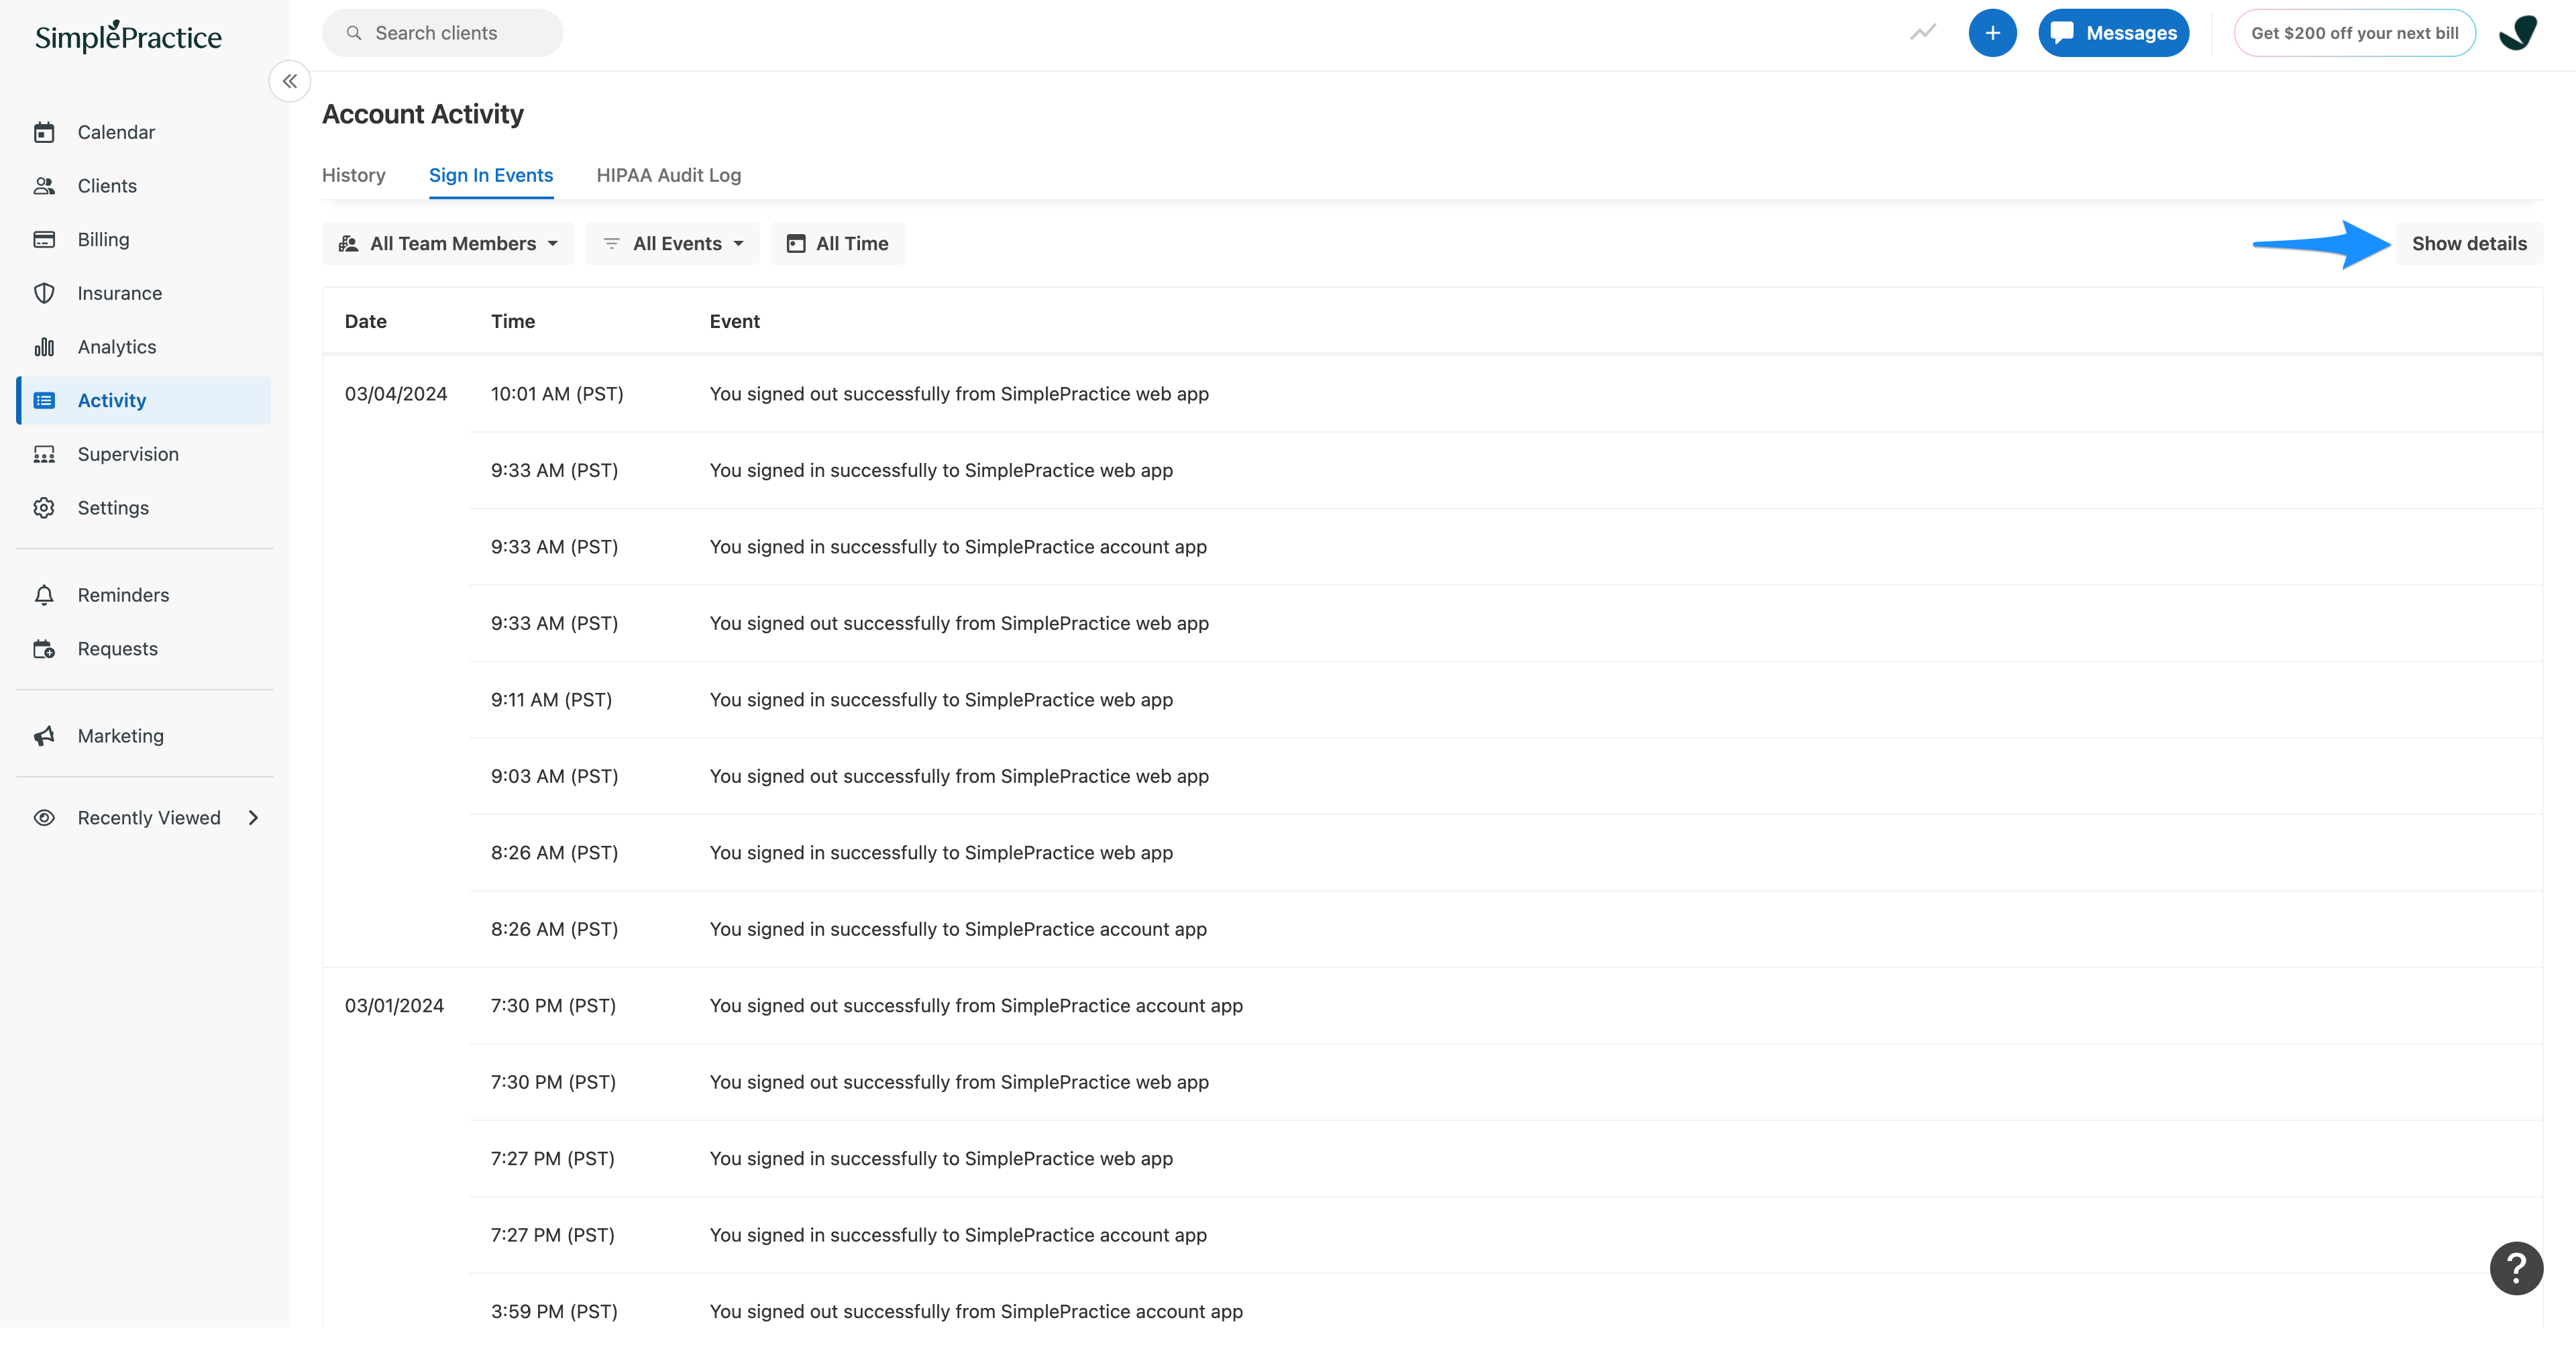Click the blue plus create button
Screen dimensions: 2576x1355
click(x=1992, y=33)
